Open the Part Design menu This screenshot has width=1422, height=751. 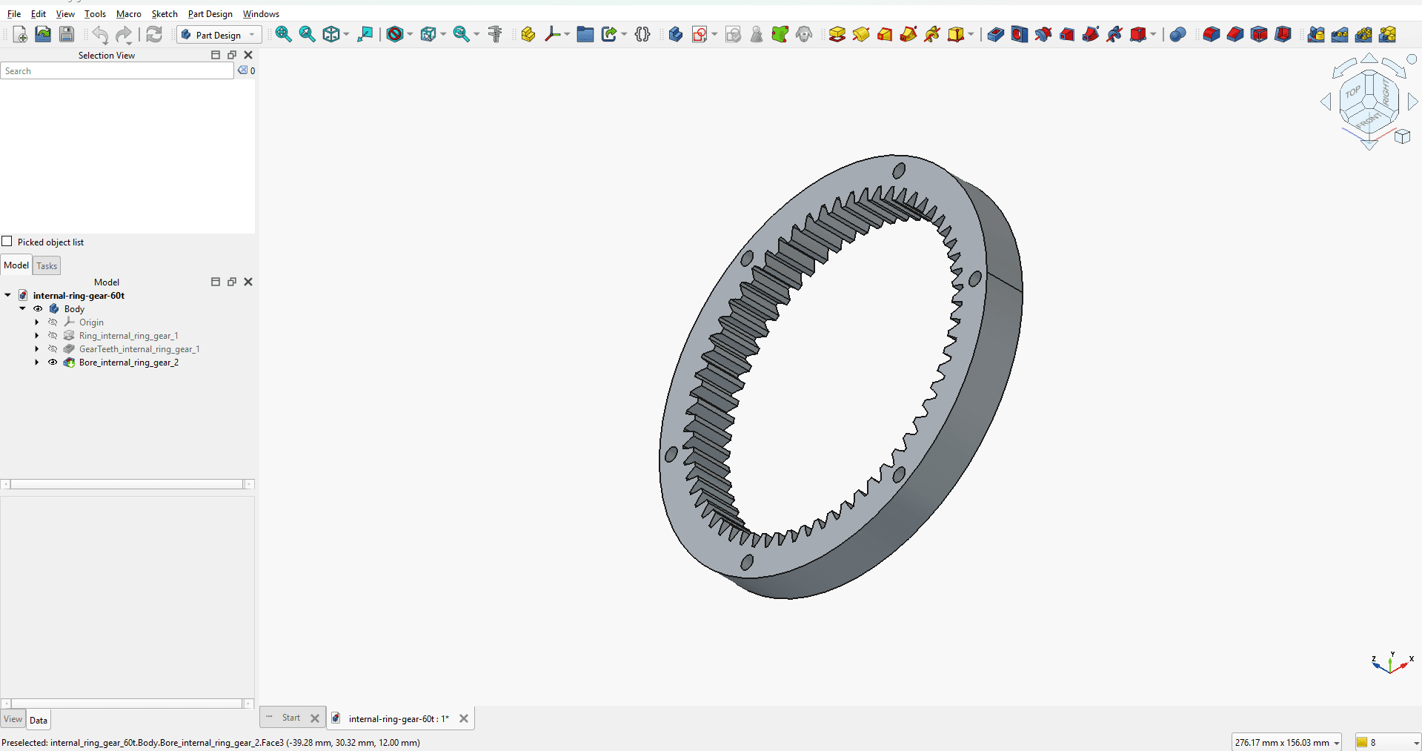[210, 14]
